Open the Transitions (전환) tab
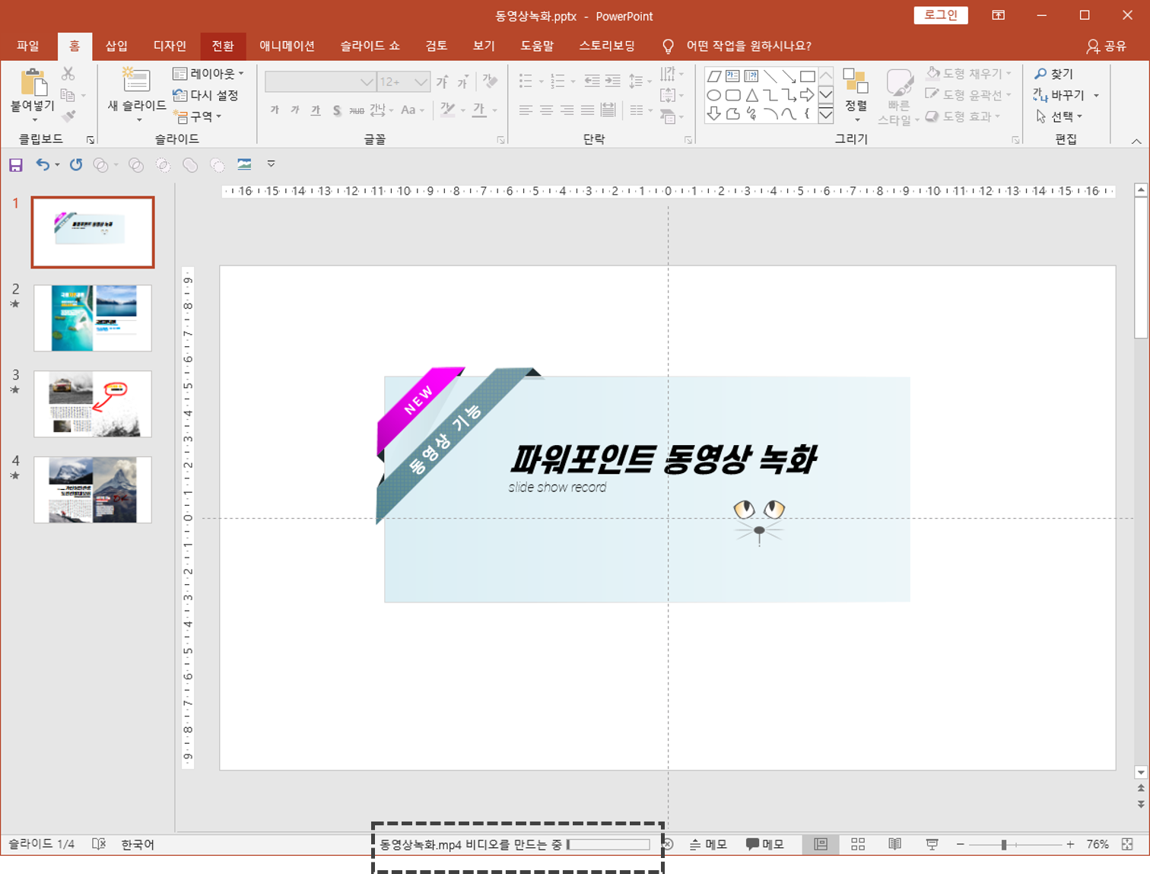Viewport: 1150px width, 874px height. 223,46
